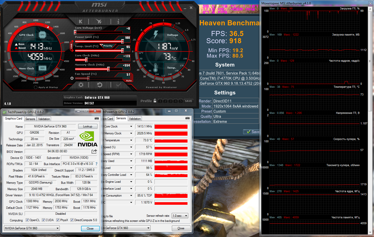Open the GPU selector dropdown in the Graphics Card window

tap(32, 228)
